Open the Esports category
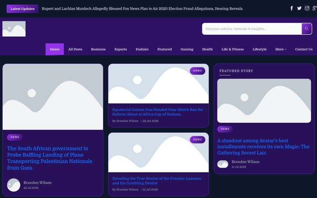317x198 pixels. 121,49
